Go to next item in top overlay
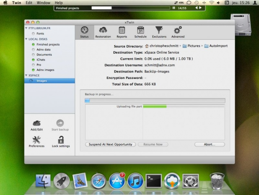The width and height of the screenshot is (259, 195). point(200,8)
